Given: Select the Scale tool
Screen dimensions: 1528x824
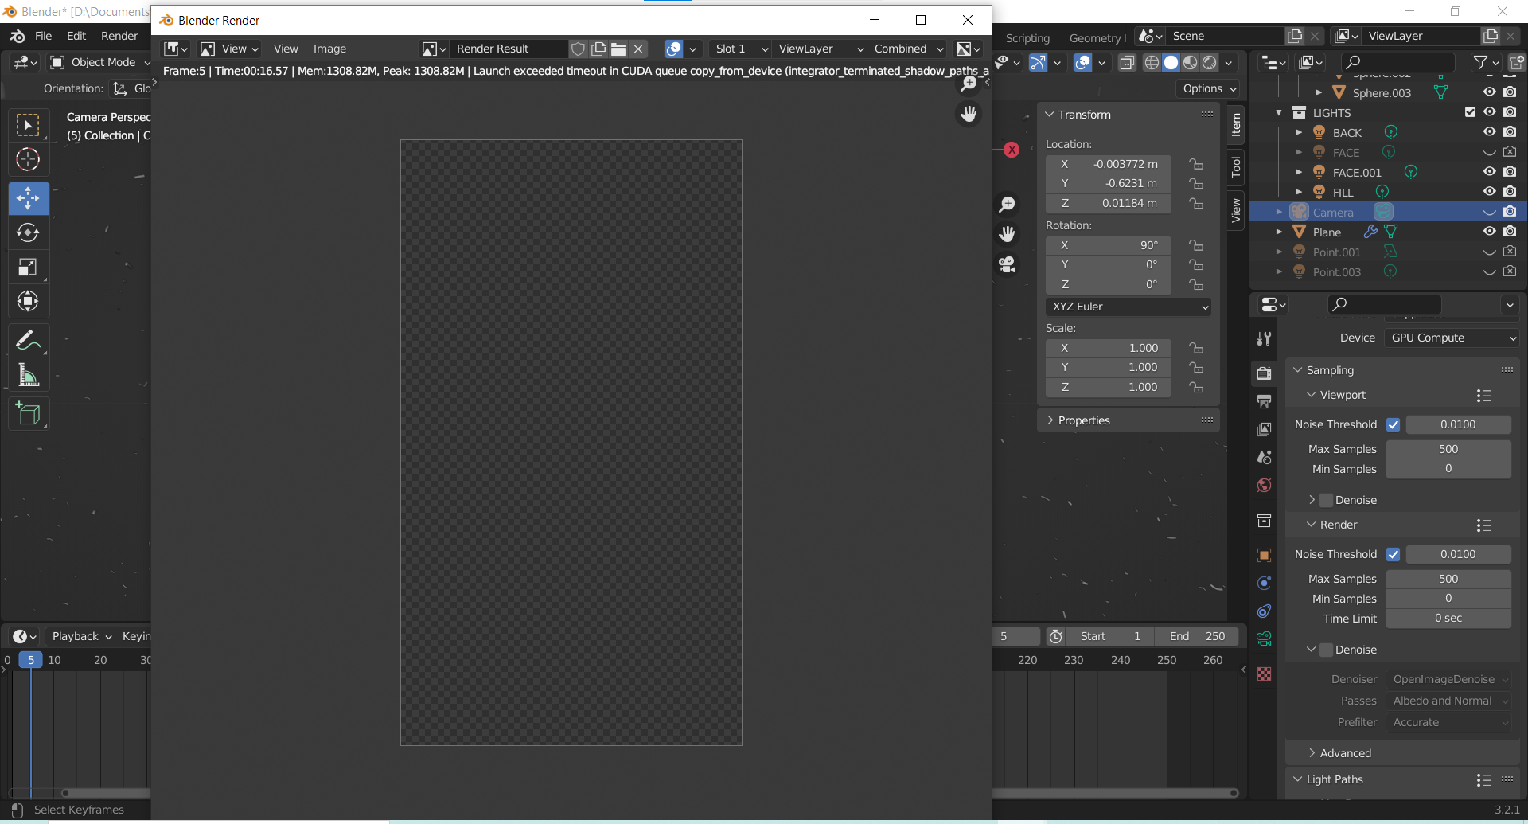Looking at the screenshot, I should click(x=29, y=267).
